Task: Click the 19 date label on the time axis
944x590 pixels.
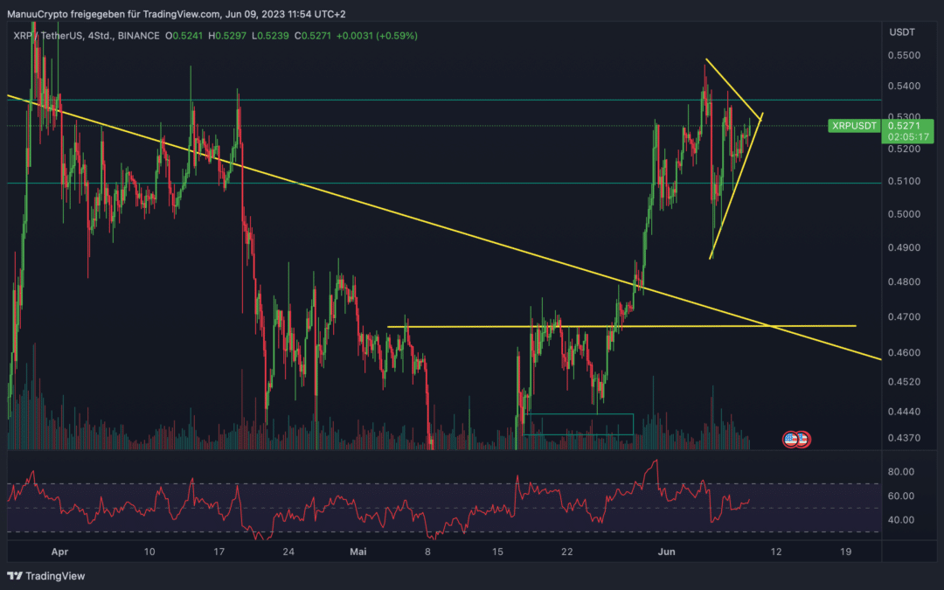Action: pyautogui.click(x=846, y=552)
